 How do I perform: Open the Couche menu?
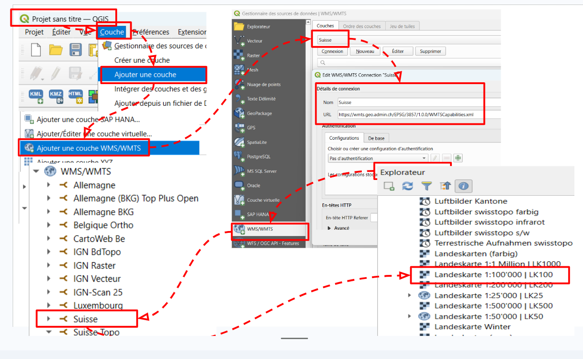(x=112, y=32)
